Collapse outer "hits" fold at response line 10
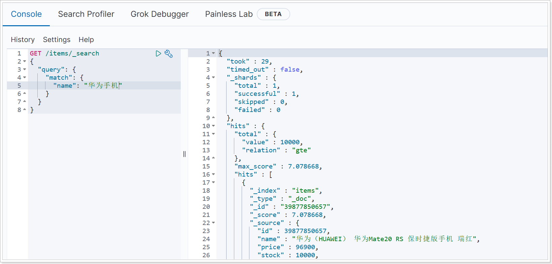 coord(213,126)
